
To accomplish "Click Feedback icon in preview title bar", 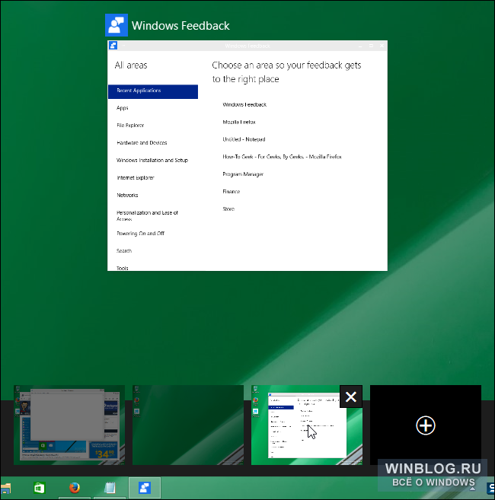I will coord(113,46).
